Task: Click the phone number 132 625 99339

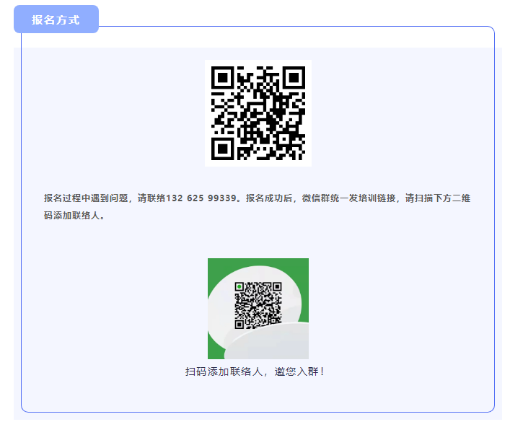Action: point(201,198)
